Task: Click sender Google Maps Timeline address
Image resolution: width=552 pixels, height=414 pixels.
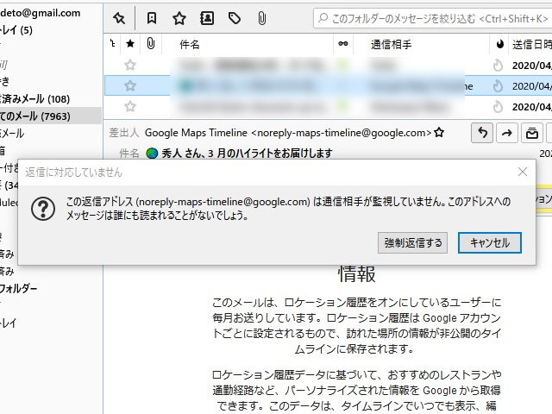Action: [x=288, y=133]
